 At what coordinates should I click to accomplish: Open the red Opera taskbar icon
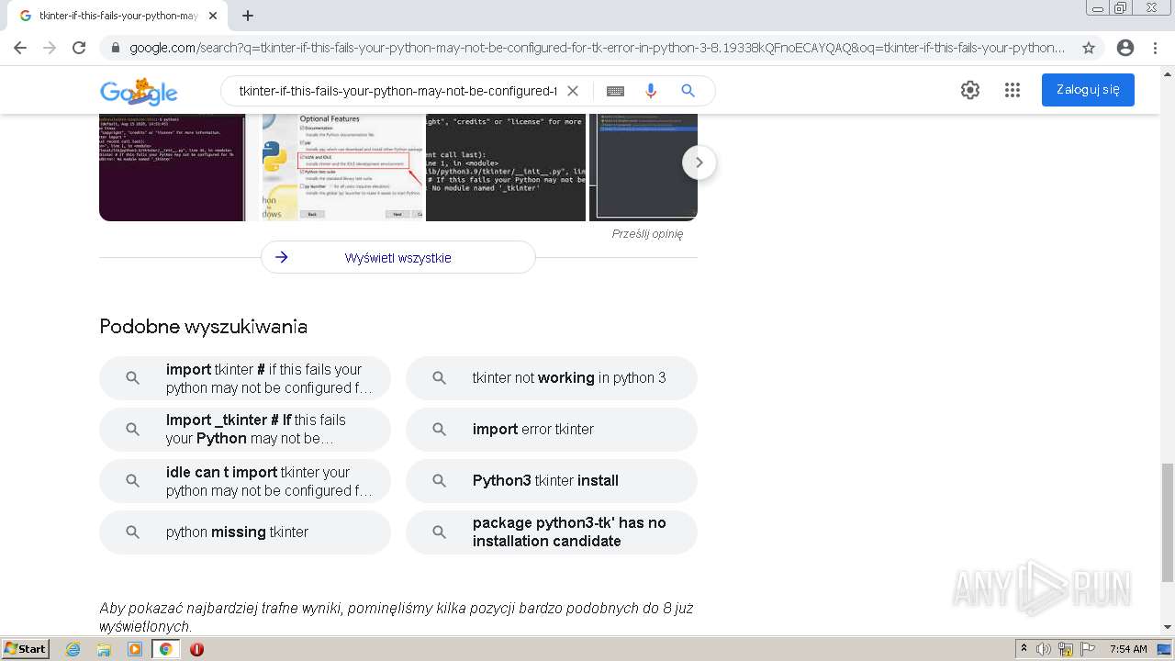click(x=196, y=649)
